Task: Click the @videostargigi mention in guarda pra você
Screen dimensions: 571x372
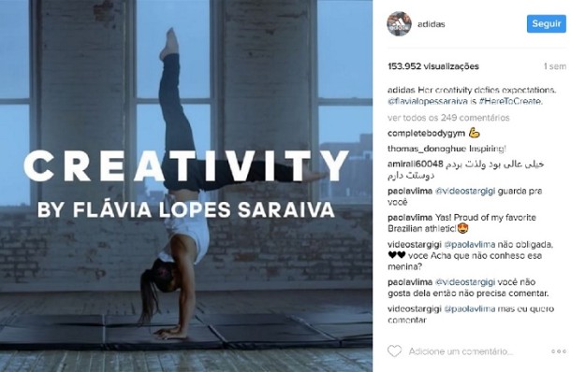Action: 465,191
